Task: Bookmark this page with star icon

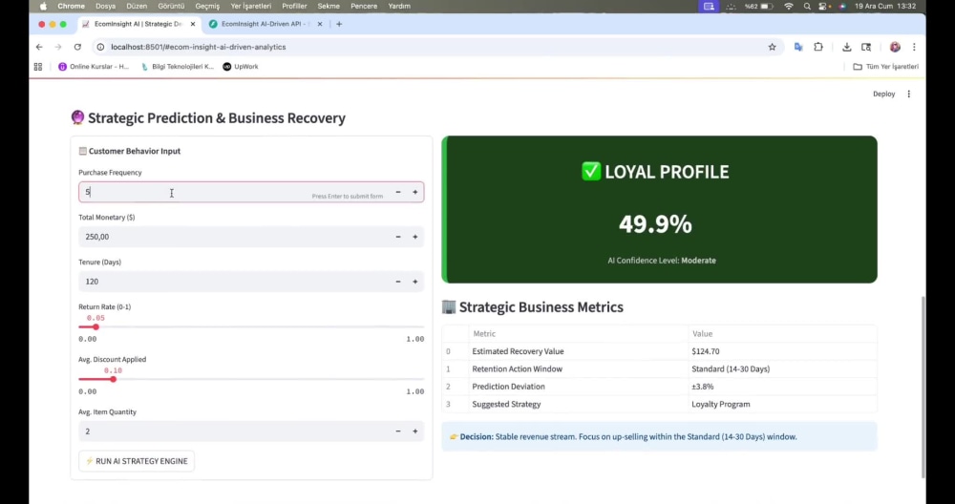Action: [x=773, y=47]
